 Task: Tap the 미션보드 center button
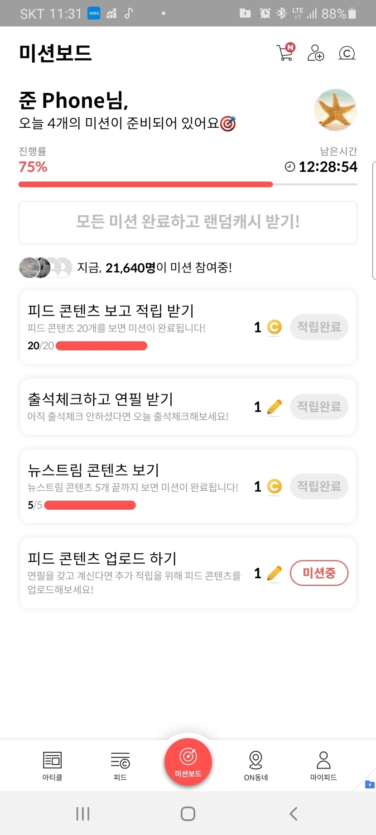pyautogui.click(x=188, y=762)
